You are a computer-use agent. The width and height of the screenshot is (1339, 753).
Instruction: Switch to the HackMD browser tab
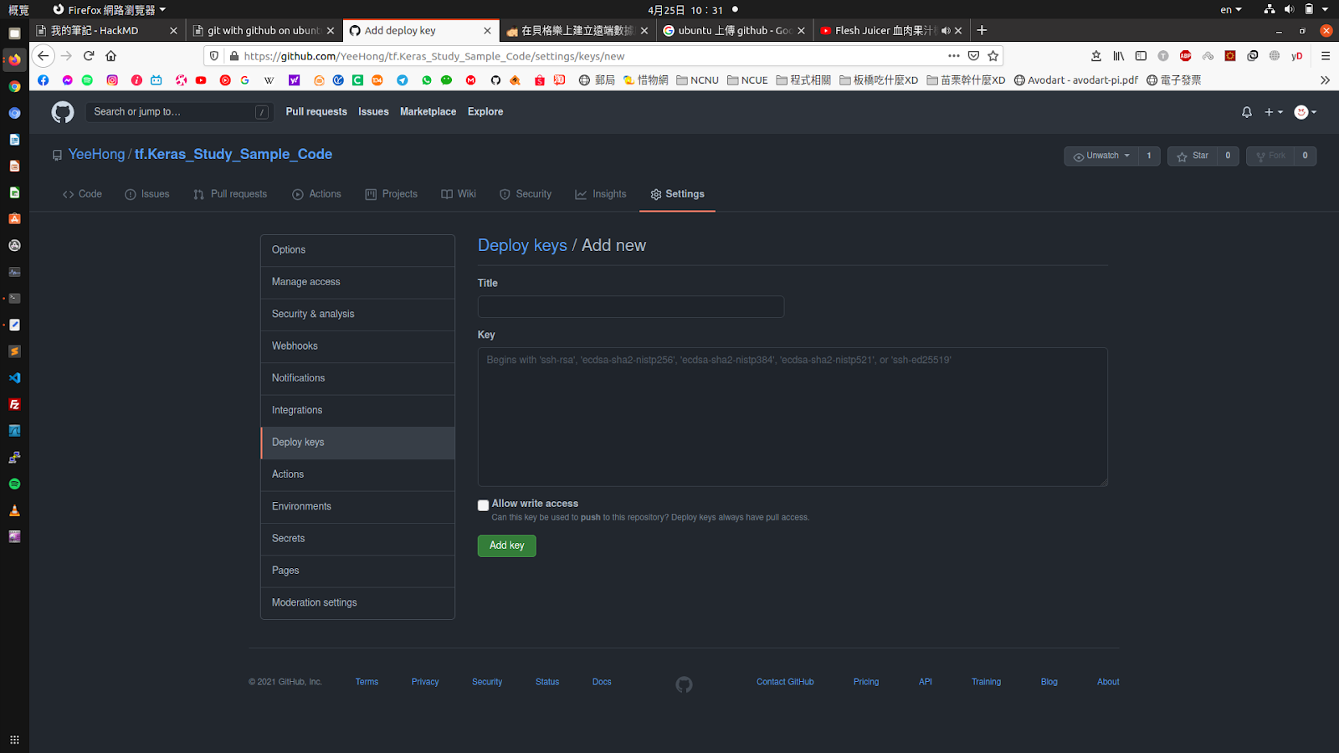click(x=107, y=31)
